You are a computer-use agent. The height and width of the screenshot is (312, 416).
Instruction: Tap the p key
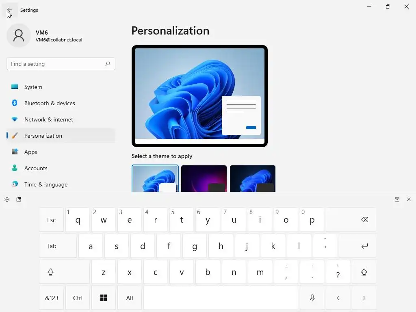[312, 220]
